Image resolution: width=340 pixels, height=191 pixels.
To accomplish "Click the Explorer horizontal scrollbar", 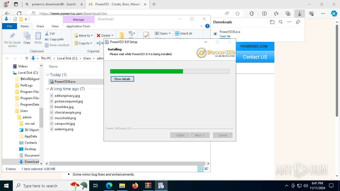I will (x=127, y=163).
